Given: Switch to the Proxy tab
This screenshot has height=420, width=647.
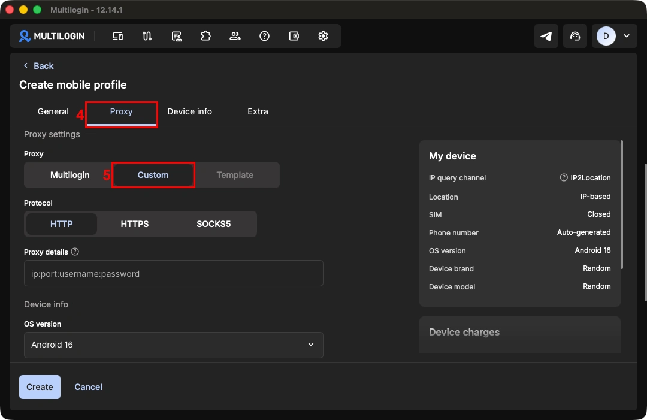Looking at the screenshot, I should (x=121, y=112).
